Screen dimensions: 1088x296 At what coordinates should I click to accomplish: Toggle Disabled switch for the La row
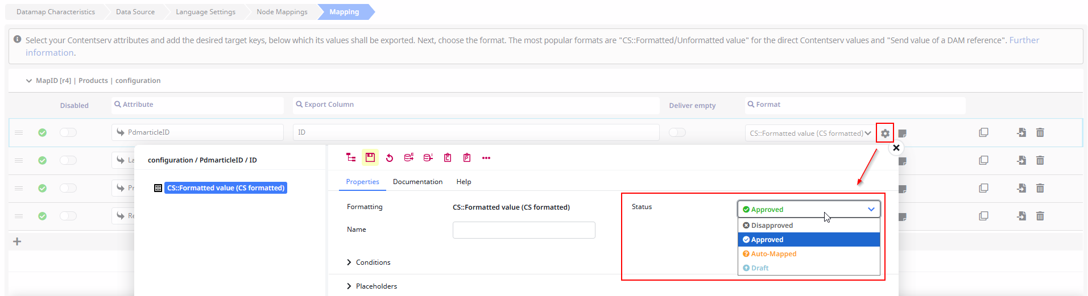click(x=68, y=160)
